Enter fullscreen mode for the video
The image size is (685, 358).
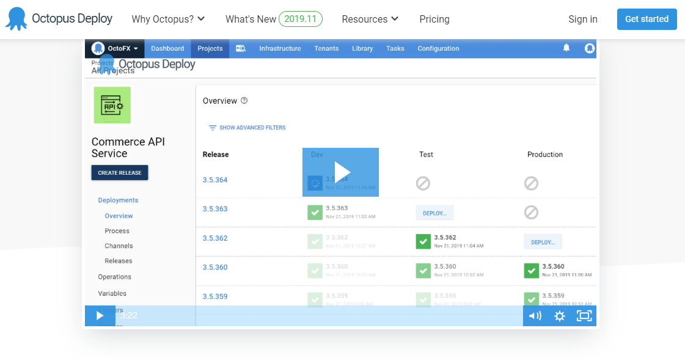click(584, 316)
